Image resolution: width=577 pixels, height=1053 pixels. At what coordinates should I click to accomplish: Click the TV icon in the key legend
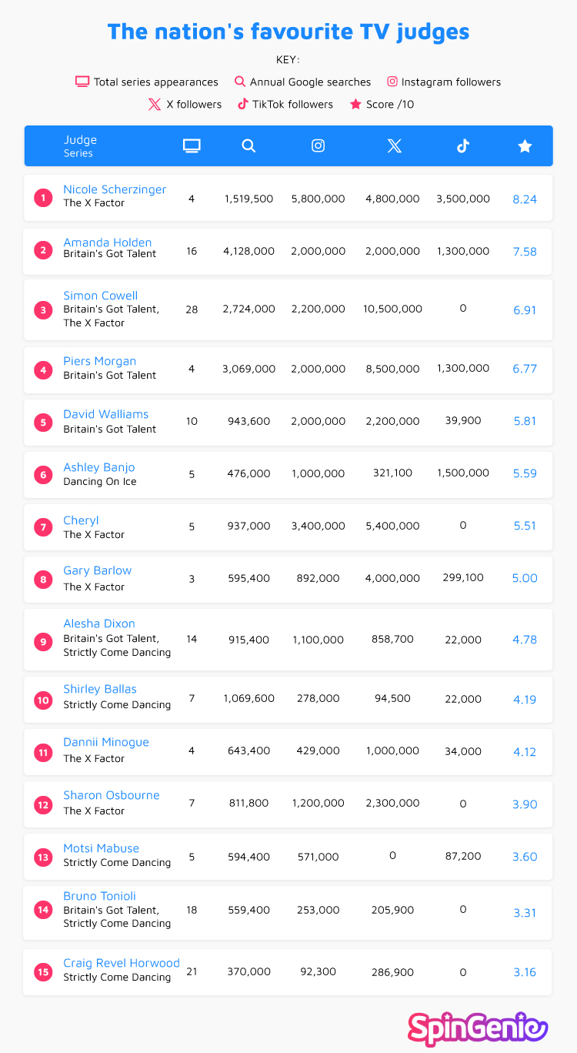coord(82,82)
